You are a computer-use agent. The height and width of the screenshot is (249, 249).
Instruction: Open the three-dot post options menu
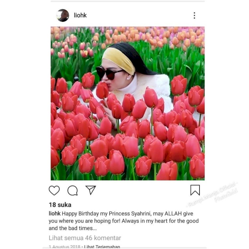(x=194, y=15)
